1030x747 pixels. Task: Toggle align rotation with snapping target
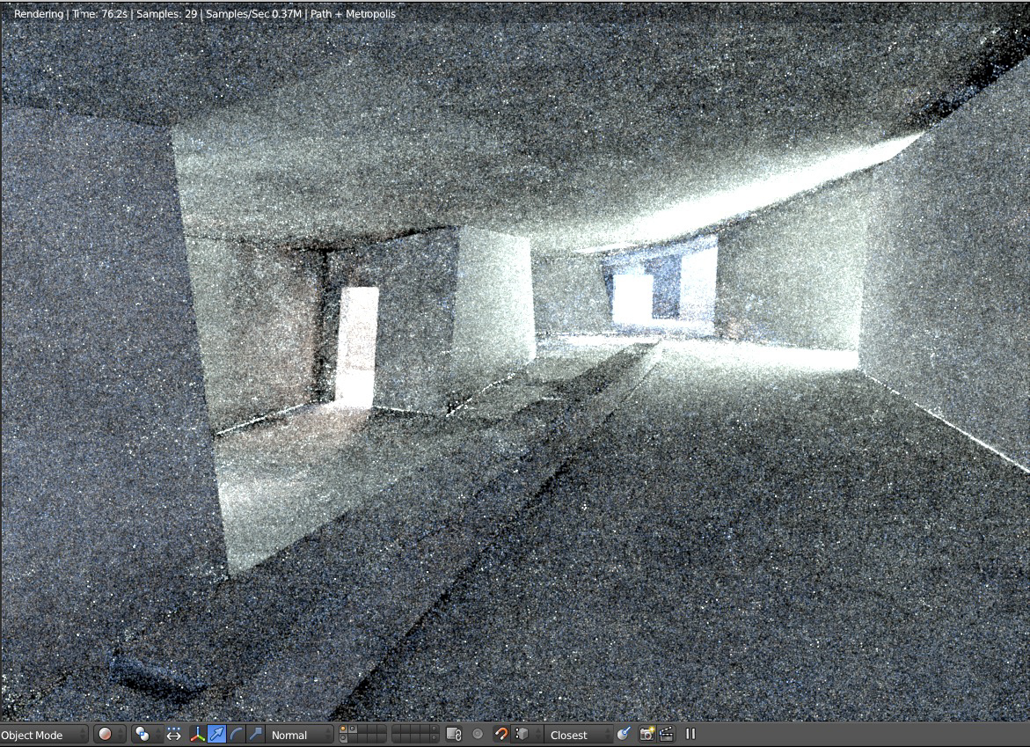pos(624,735)
